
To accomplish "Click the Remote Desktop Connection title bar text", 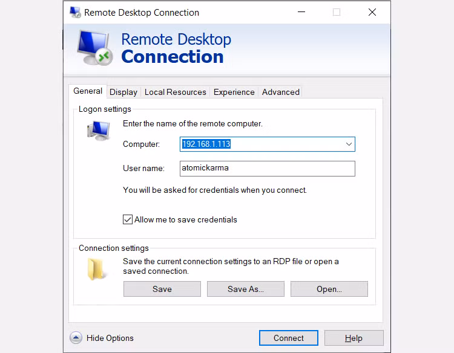I will pyautogui.click(x=142, y=13).
